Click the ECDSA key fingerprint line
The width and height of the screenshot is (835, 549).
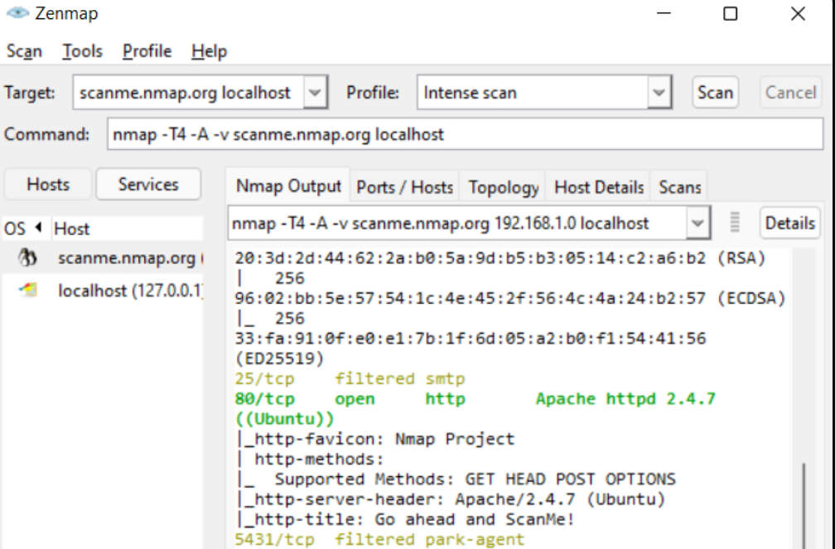coord(510,298)
